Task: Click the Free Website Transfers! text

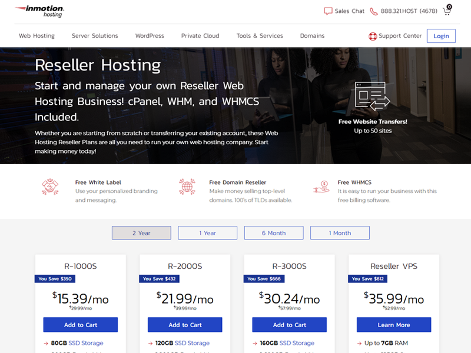Action: pos(373,122)
